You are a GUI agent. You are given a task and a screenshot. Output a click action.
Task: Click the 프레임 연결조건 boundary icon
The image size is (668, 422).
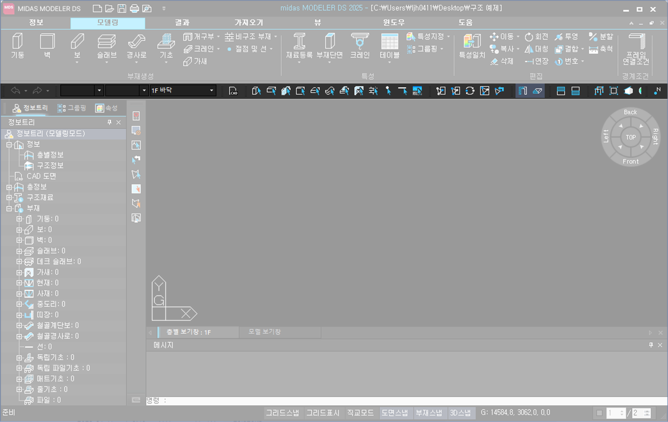[636, 49]
